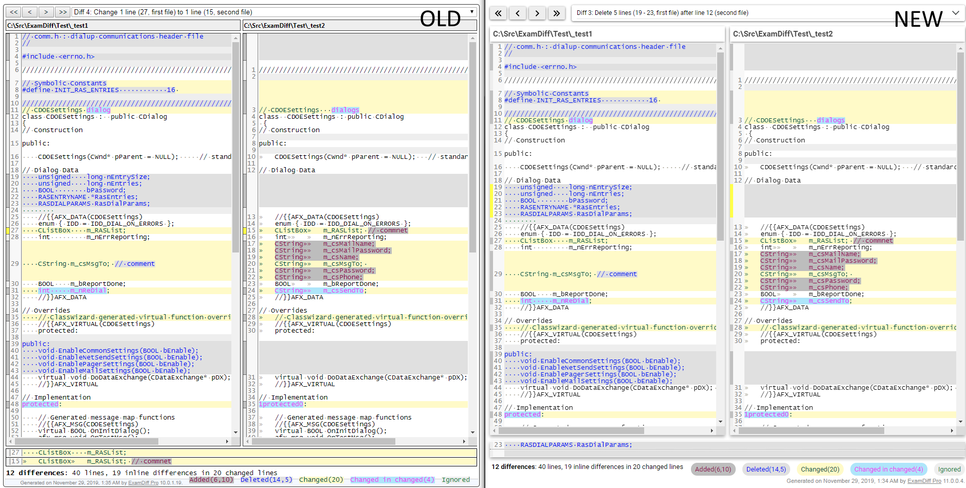Go to last difference in OLD report
966x488 pixels.
coord(63,12)
